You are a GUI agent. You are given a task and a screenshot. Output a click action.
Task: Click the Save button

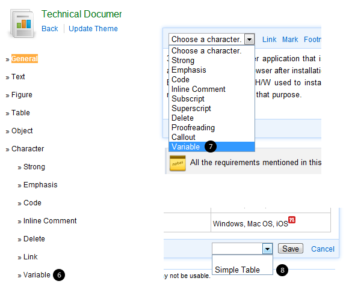[291, 249]
